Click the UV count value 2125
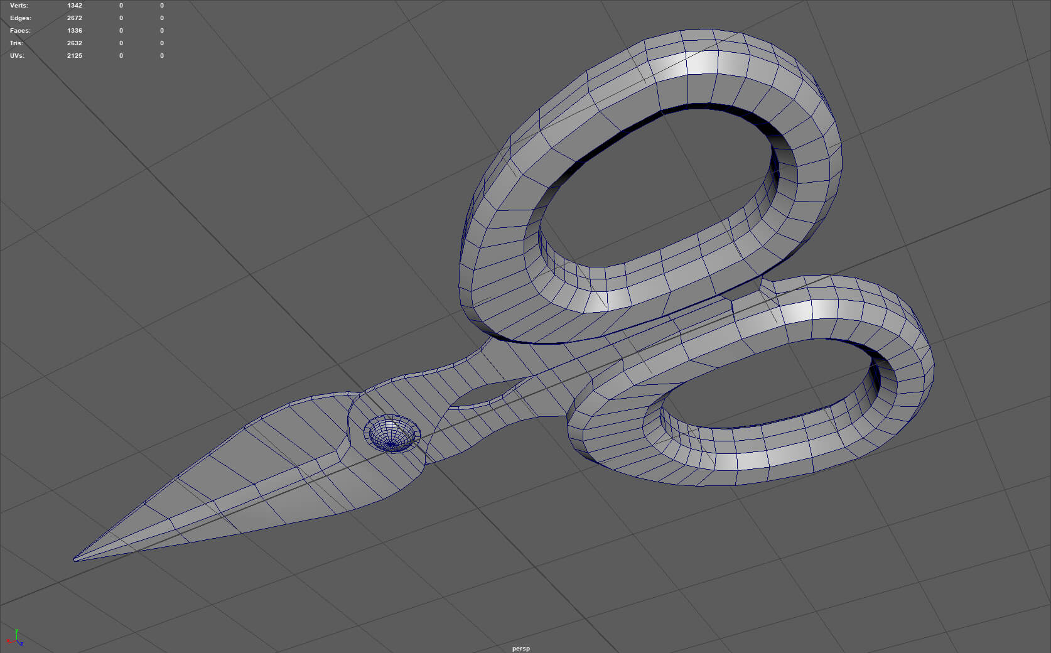1051x653 pixels. tap(75, 56)
